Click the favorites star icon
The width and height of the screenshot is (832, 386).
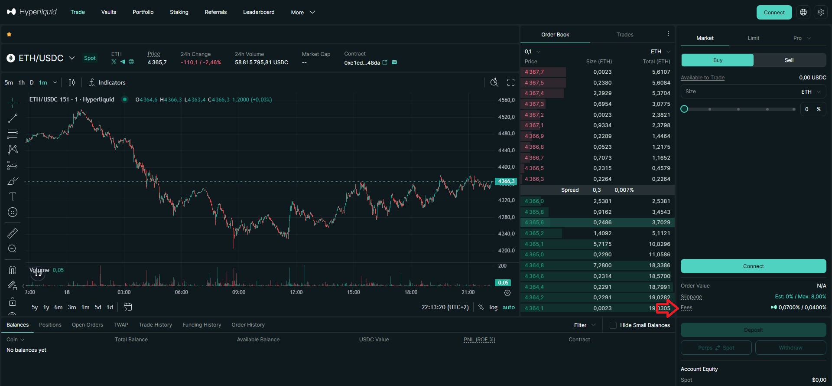9,34
